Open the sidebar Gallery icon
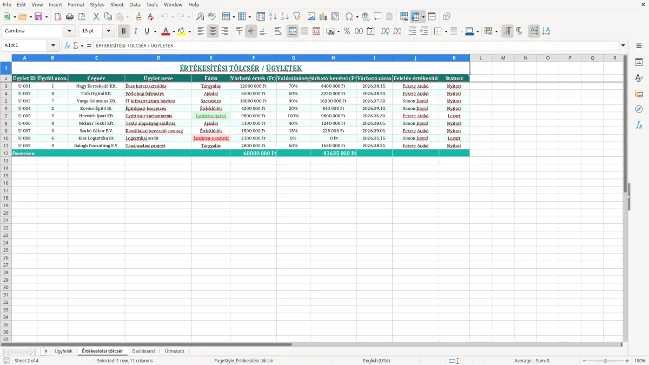The height and width of the screenshot is (365, 649). click(639, 94)
